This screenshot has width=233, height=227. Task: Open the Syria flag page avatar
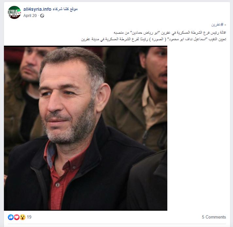14,12
